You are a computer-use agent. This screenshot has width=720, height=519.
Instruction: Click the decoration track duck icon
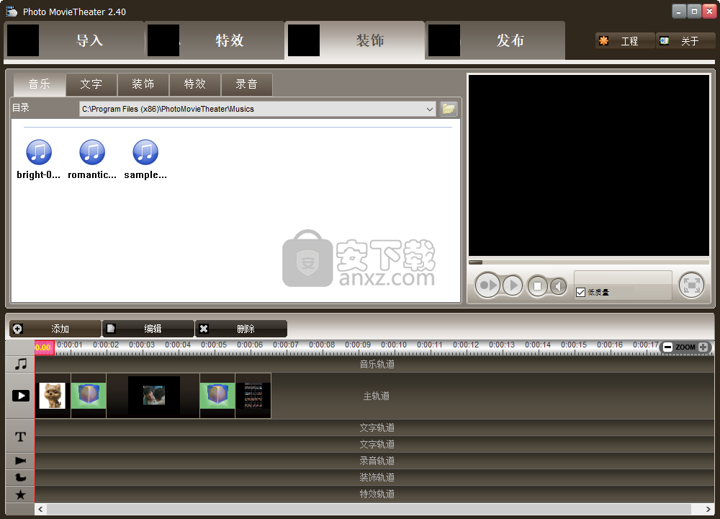[21, 477]
